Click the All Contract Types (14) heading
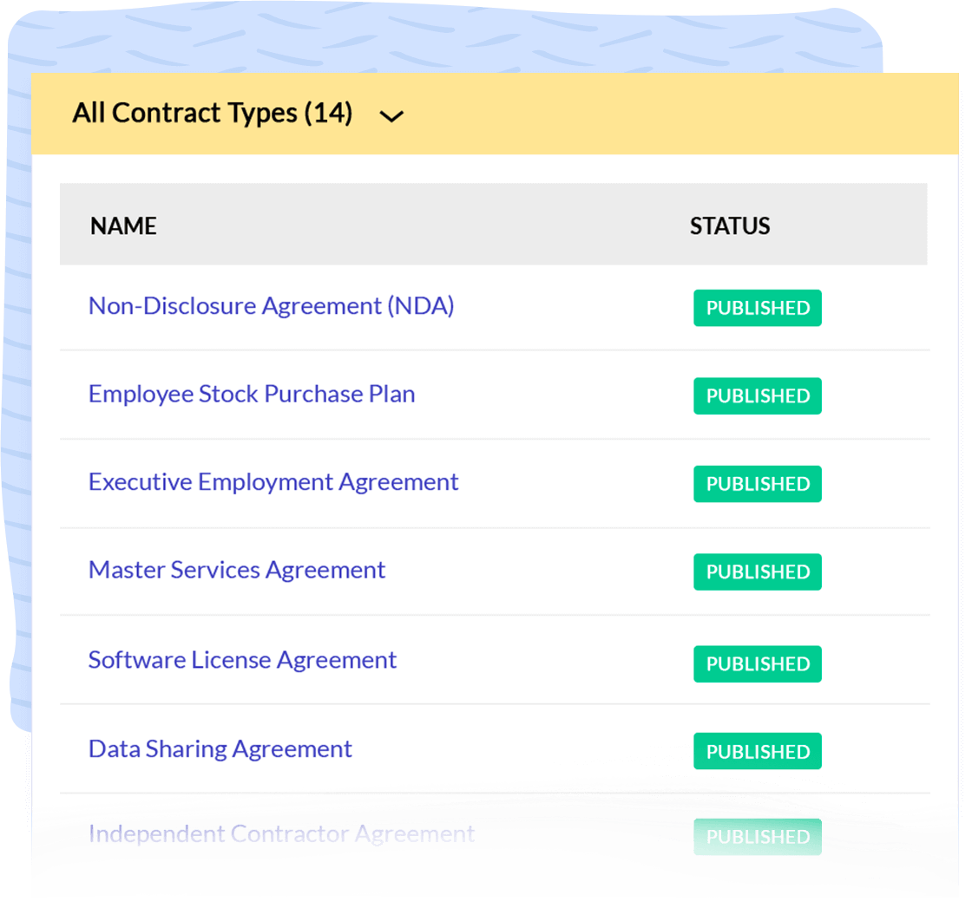Screen dimensions: 972x908 (x=212, y=114)
